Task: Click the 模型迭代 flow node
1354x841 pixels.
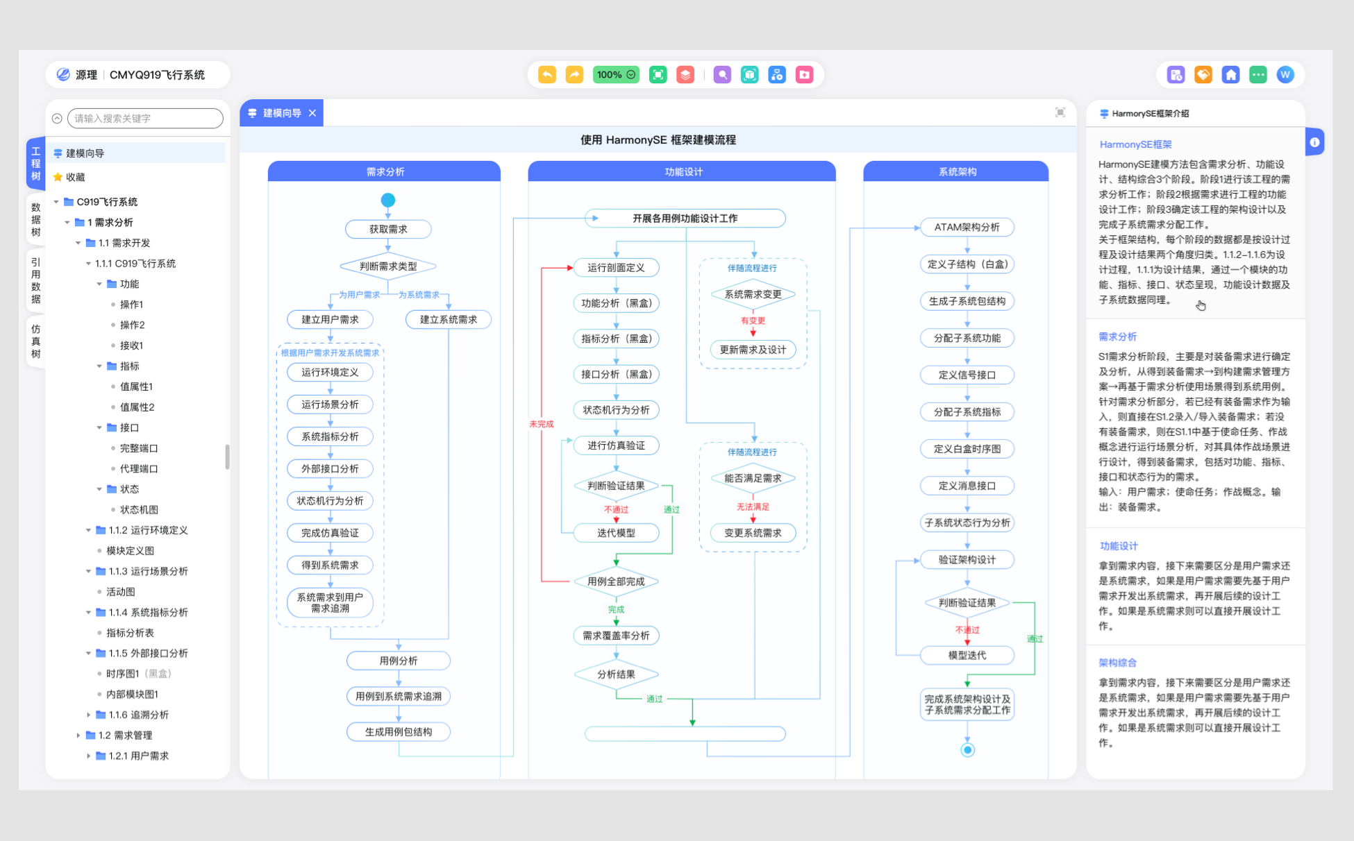Action: [x=967, y=655]
